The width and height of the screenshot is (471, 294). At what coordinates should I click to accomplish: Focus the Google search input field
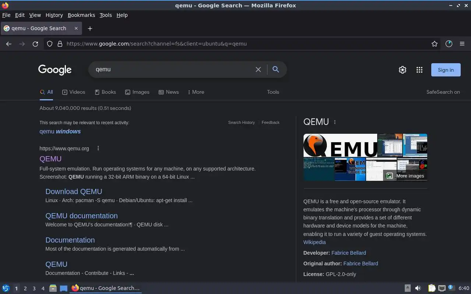(x=173, y=69)
